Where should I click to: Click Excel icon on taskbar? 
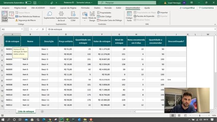61,120
